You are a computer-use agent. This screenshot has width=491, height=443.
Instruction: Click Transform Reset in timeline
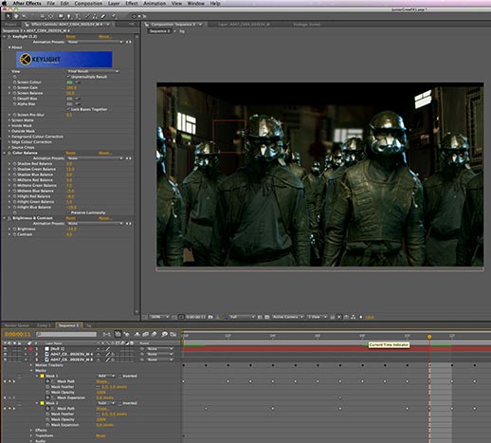(x=100, y=435)
